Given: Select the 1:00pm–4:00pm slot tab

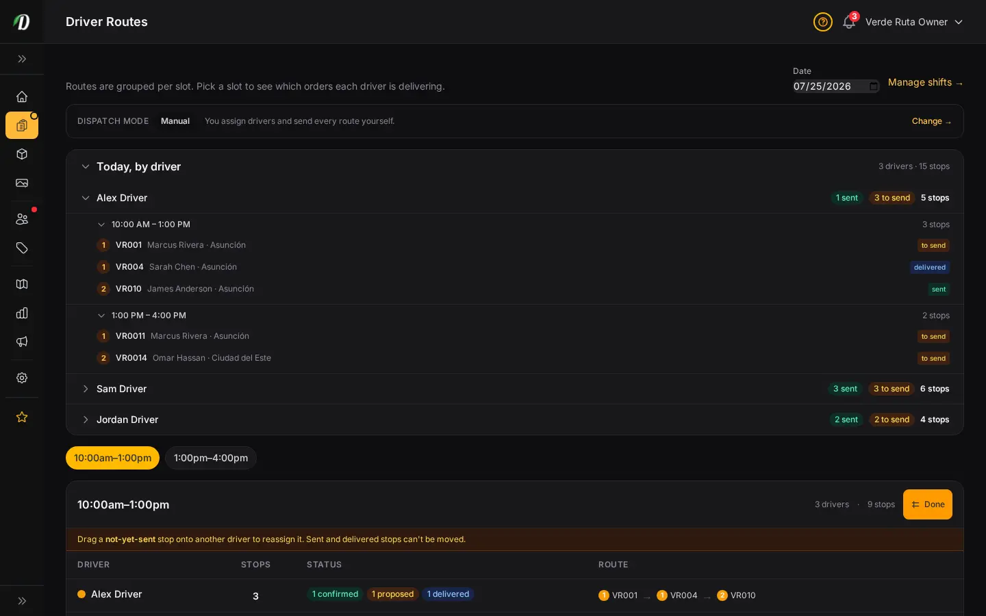Looking at the screenshot, I should coord(211,458).
